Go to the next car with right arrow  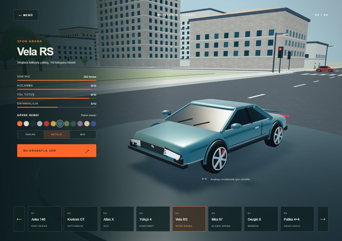pos(323,219)
